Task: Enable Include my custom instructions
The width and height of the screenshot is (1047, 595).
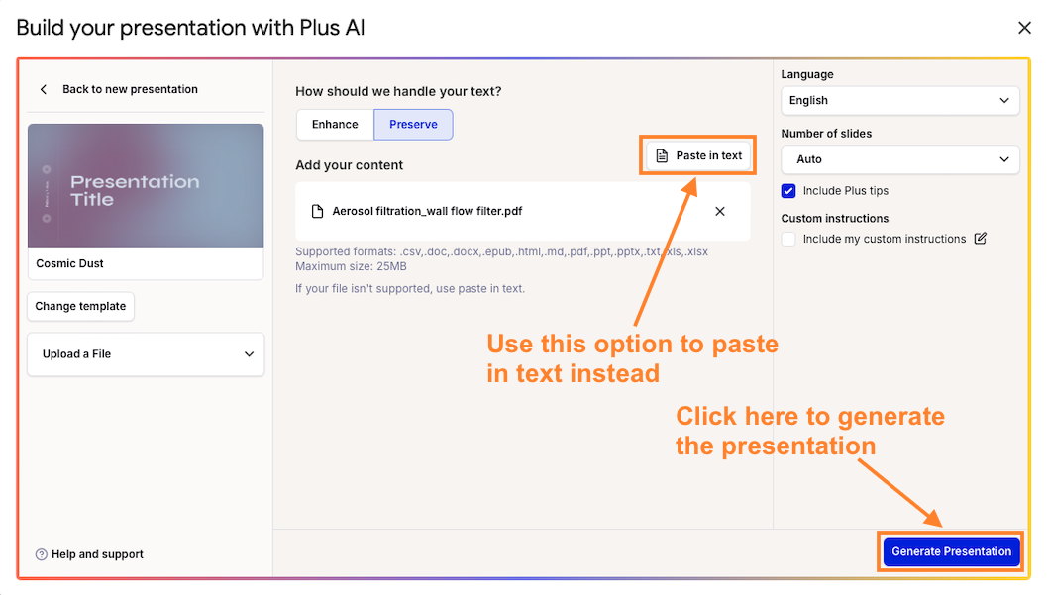Action: [x=788, y=239]
